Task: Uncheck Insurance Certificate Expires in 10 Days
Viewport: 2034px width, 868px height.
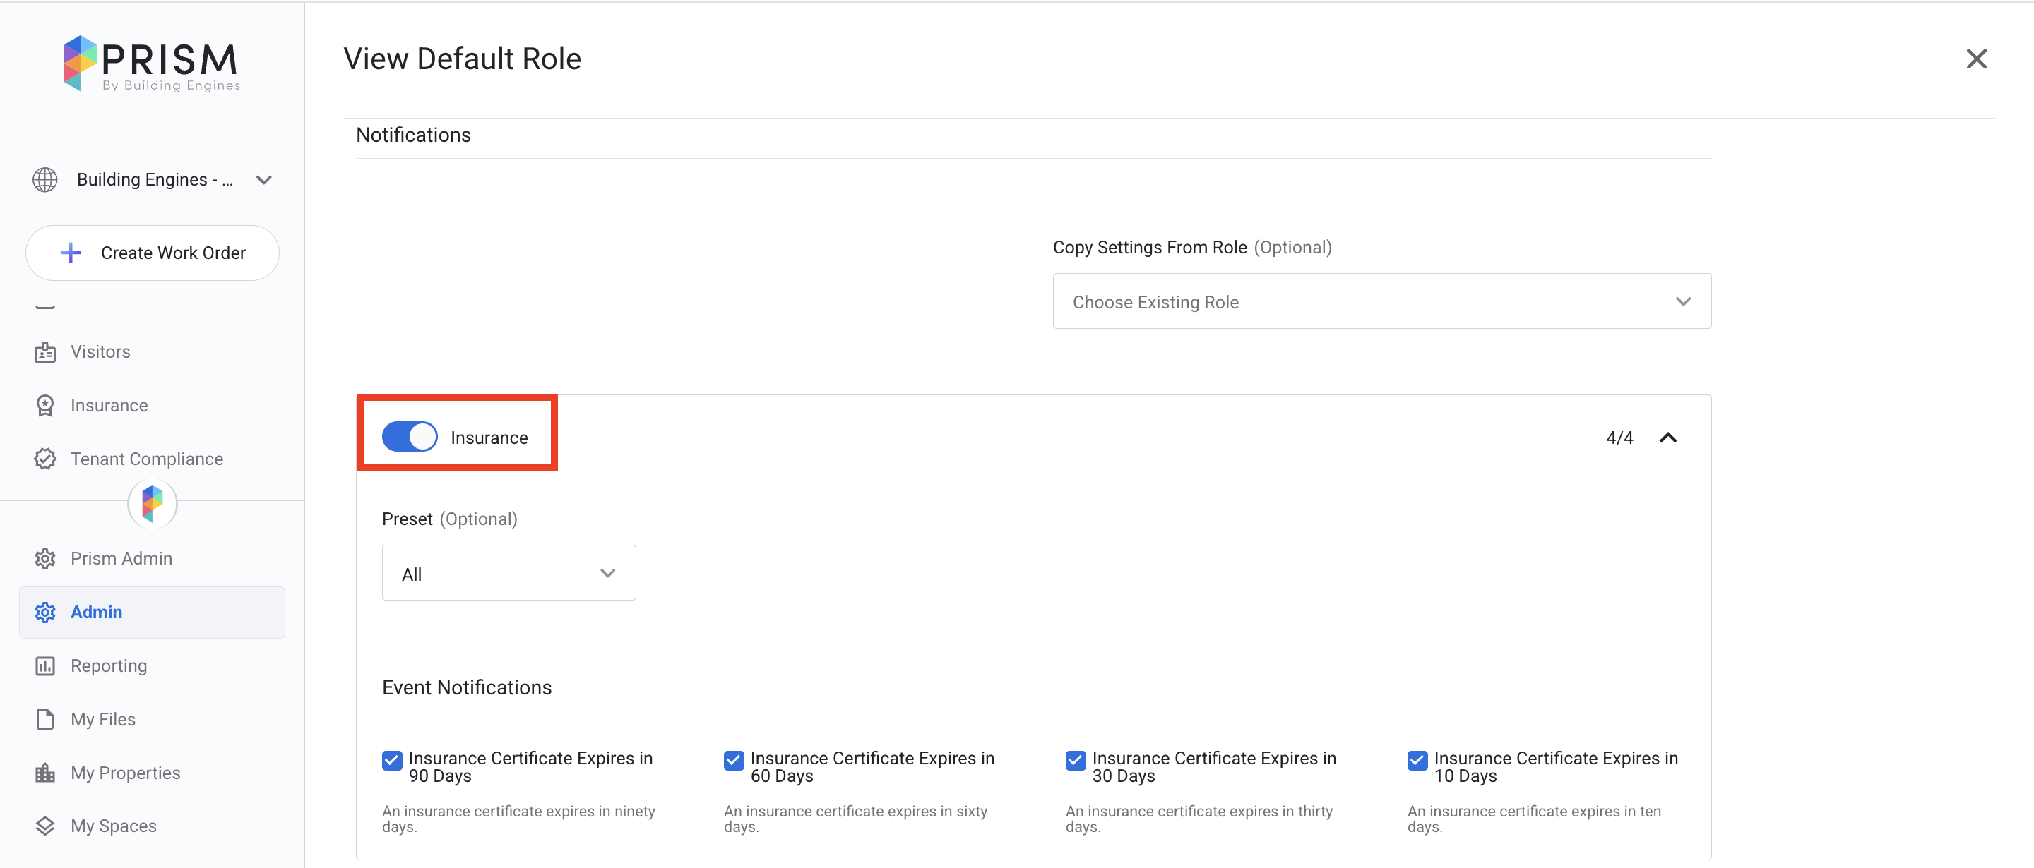Action: tap(1417, 760)
